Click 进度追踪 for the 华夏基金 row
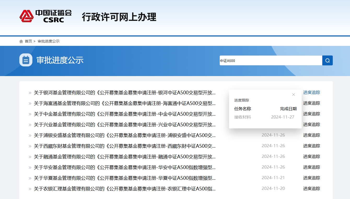Screen dimensions: 350x199 pyautogui.click(x=312, y=178)
